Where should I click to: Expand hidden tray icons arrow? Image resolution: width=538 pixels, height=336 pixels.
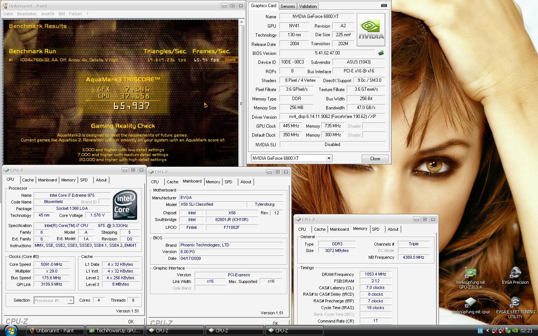coord(488,330)
